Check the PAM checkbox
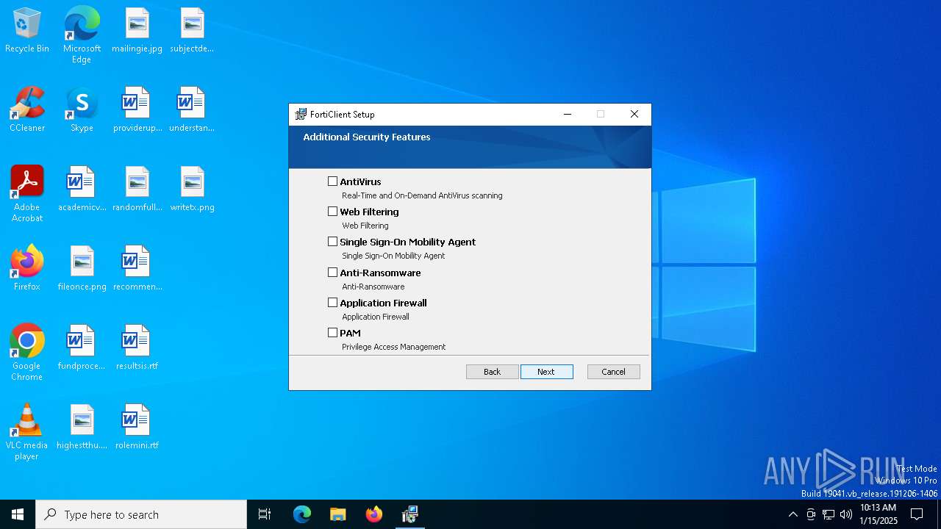Viewport: 941px width, 529px height. pyautogui.click(x=332, y=332)
